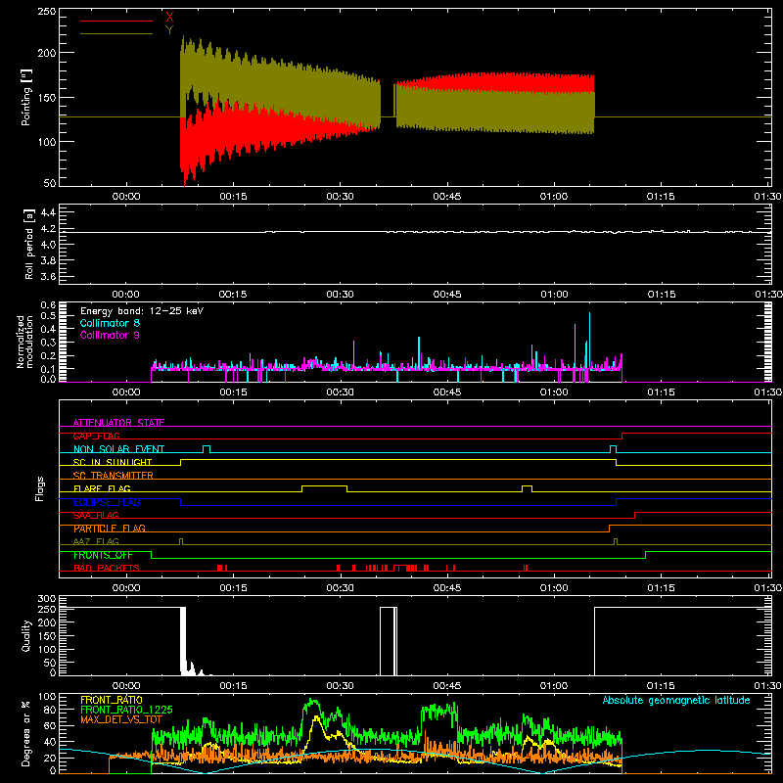
Task: Click the 00:00 time label under the Pointing plot
Action: point(126,197)
